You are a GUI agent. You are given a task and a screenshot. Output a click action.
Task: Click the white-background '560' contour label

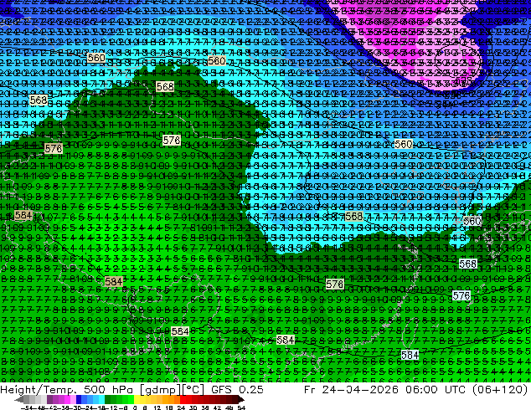[x=472, y=221]
